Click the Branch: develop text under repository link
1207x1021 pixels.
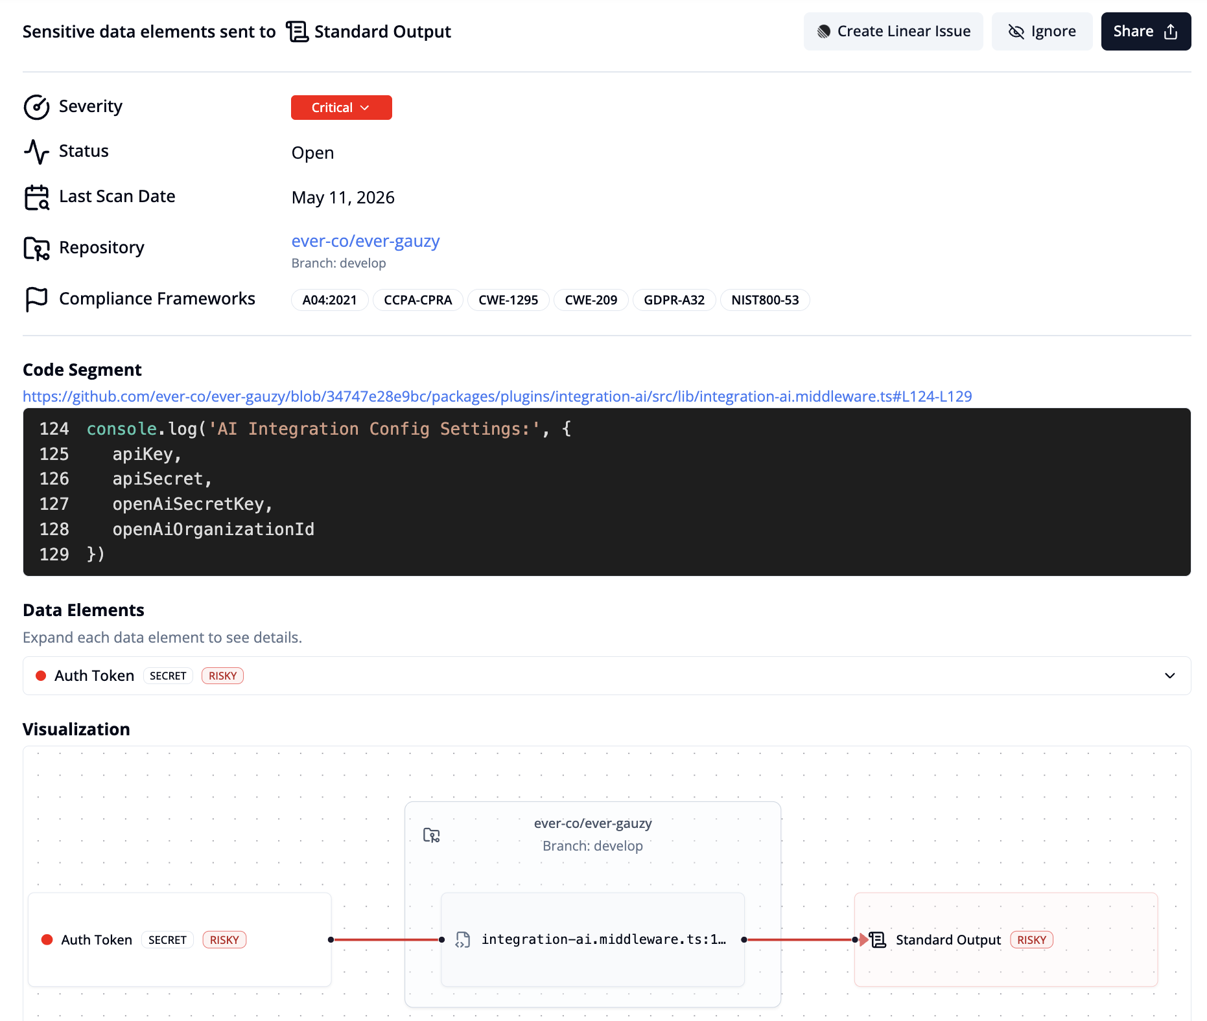click(x=338, y=263)
